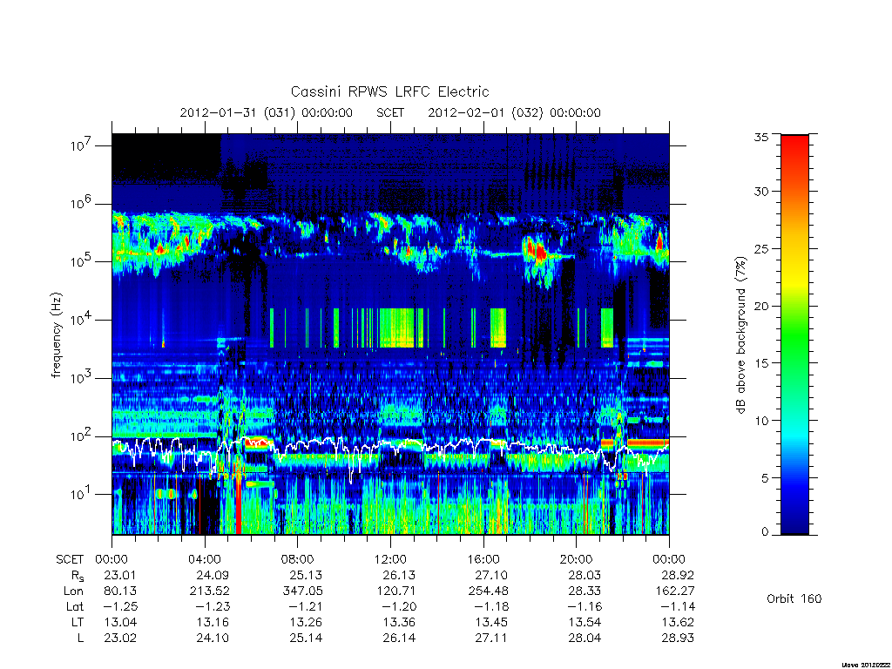Select the Rs value '26.13'
Screen dimensions: 892x669
399,575
